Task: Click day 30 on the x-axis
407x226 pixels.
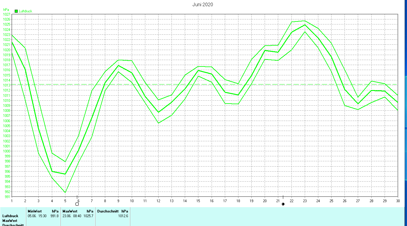Action: [398, 201]
